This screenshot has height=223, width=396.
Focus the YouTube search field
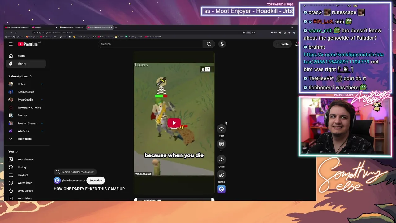coord(150,44)
